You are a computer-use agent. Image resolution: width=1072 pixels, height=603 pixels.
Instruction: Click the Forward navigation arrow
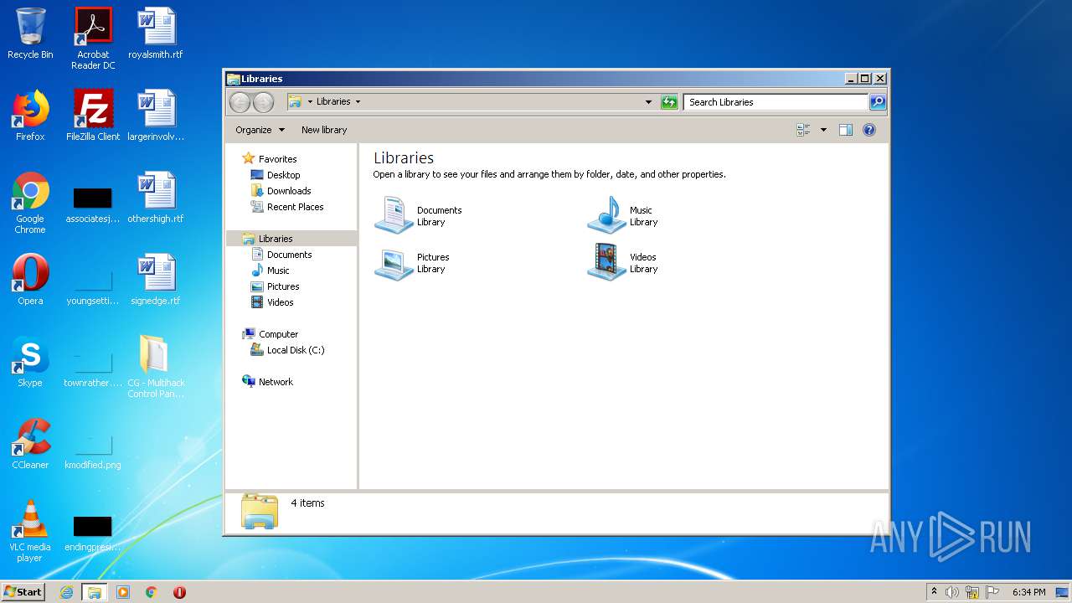[x=263, y=102]
